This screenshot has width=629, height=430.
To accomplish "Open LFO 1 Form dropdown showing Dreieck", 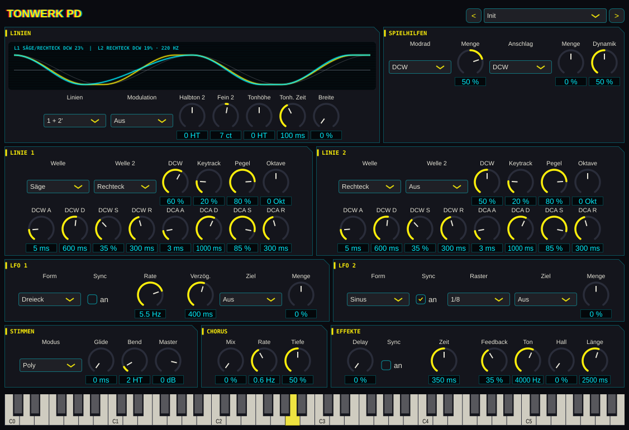I will 49,299.
